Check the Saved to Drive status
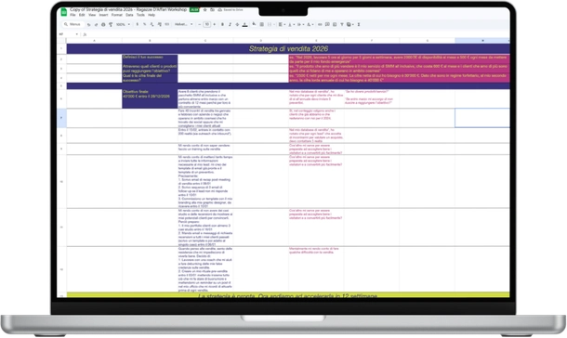This screenshot has width=567, height=338. coord(231,9)
